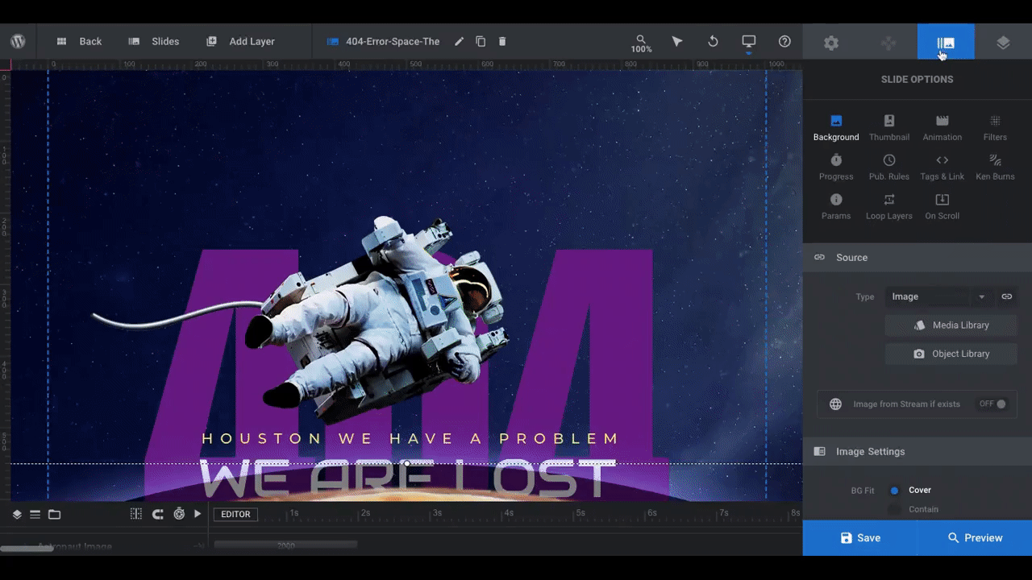The image size is (1032, 580).
Task: Click the Media Library button
Action: point(951,325)
